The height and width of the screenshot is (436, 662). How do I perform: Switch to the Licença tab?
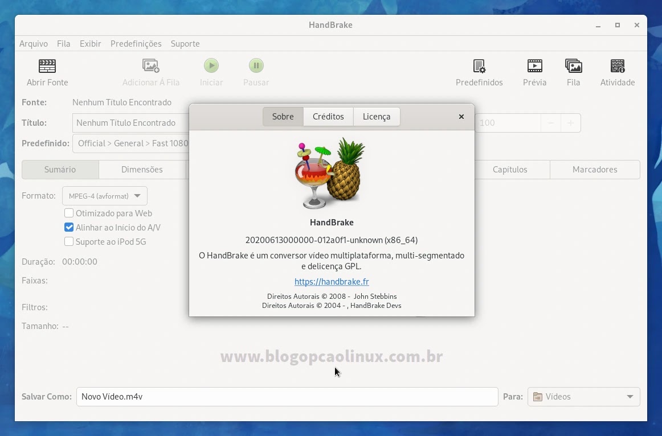(377, 117)
